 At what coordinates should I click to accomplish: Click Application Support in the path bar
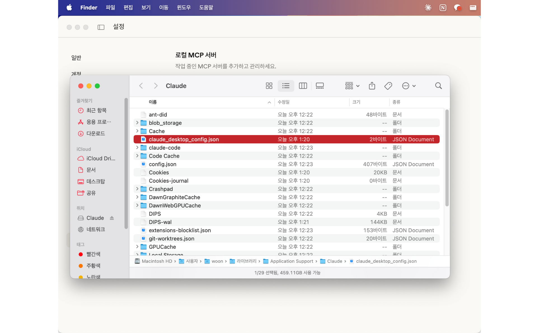pyautogui.click(x=291, y=261)
